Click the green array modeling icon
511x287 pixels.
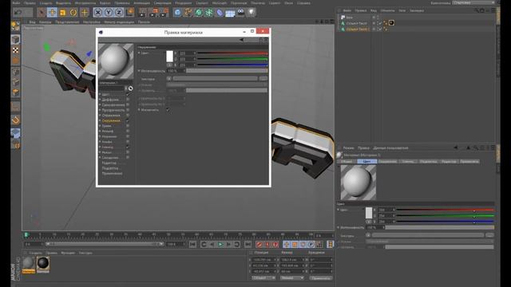209,13
